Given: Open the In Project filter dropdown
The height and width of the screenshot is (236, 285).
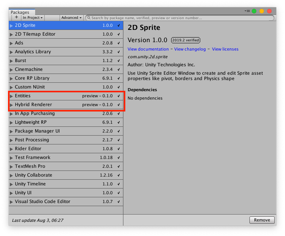Looking at the screenshot, I should (x=33, y=18).
